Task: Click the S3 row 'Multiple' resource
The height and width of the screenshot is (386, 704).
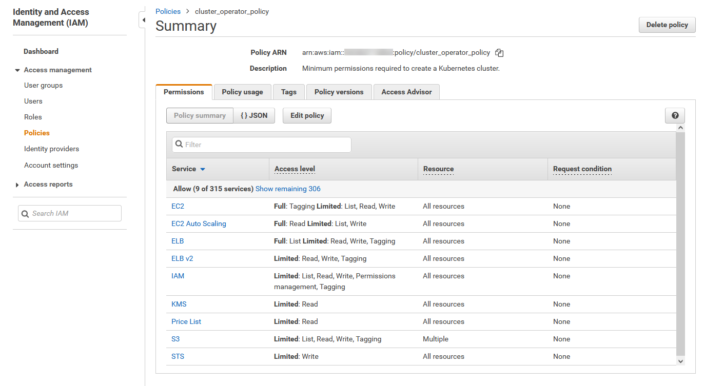Action: 436,339
